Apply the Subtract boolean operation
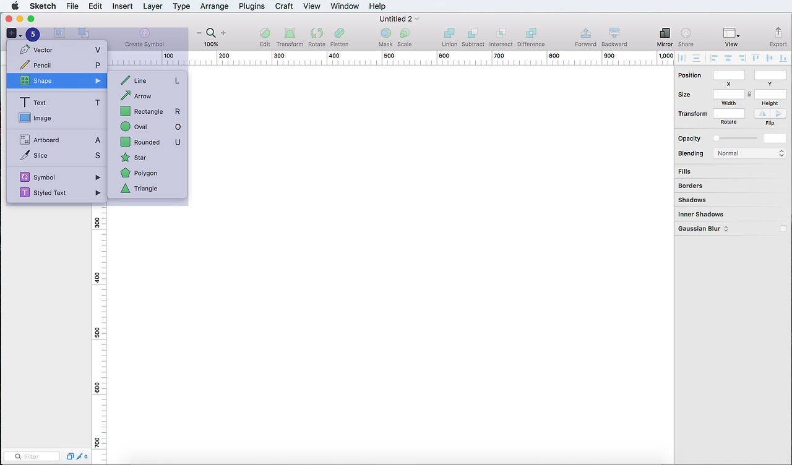Screen dimensions: 792x465 pyautogui.click(x=473, y=33)
